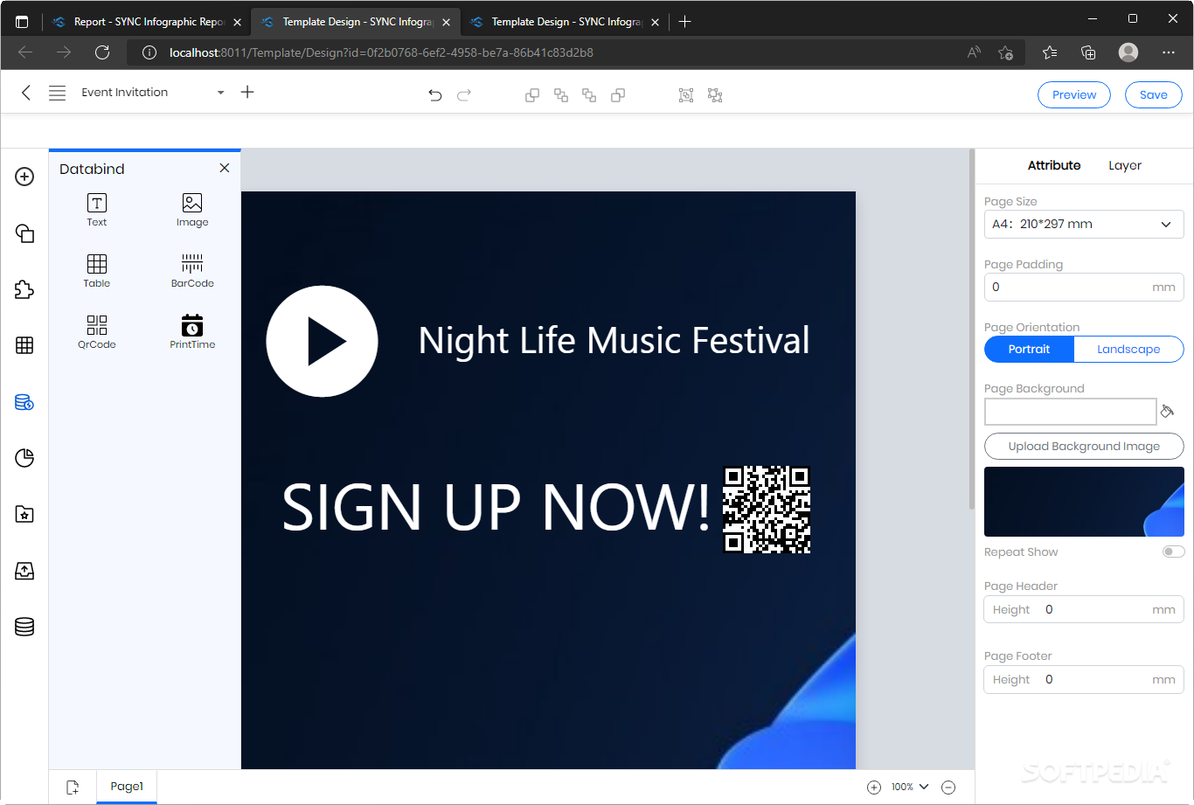Insert a Table databind element
The height and width of the screenshot is (805, 1194).
pyautogui.click(x=97, y=271)
